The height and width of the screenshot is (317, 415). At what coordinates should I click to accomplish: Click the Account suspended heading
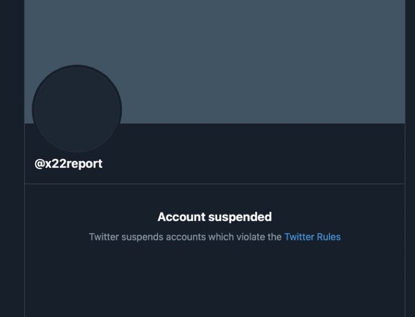[x=214, y=217]
